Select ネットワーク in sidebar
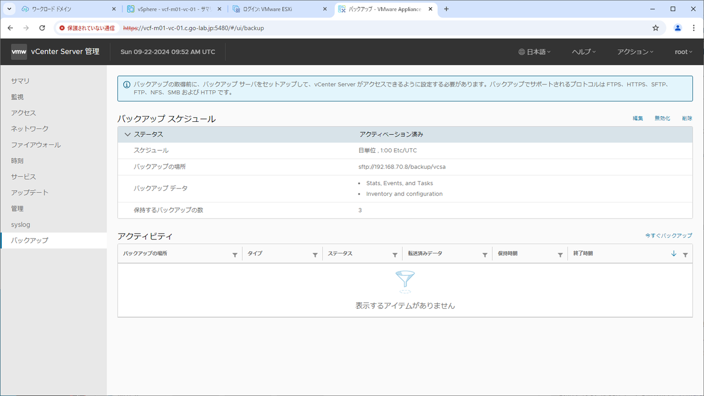This screenshot has width=704, height=396. tap(53, 128)
